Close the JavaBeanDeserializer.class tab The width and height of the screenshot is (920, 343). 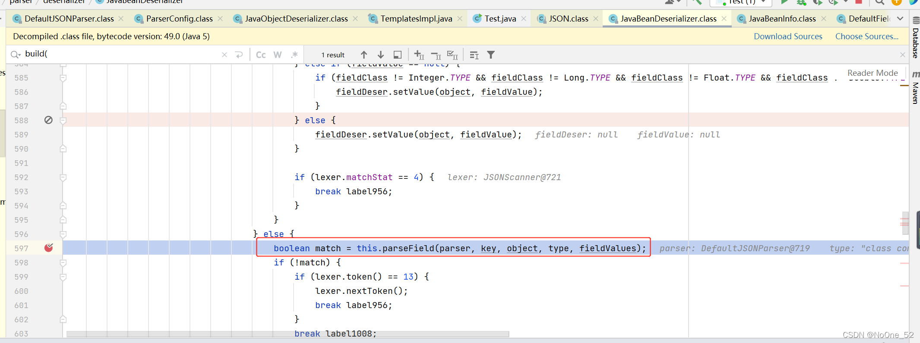pyautogui.click(x=724, y=19)
